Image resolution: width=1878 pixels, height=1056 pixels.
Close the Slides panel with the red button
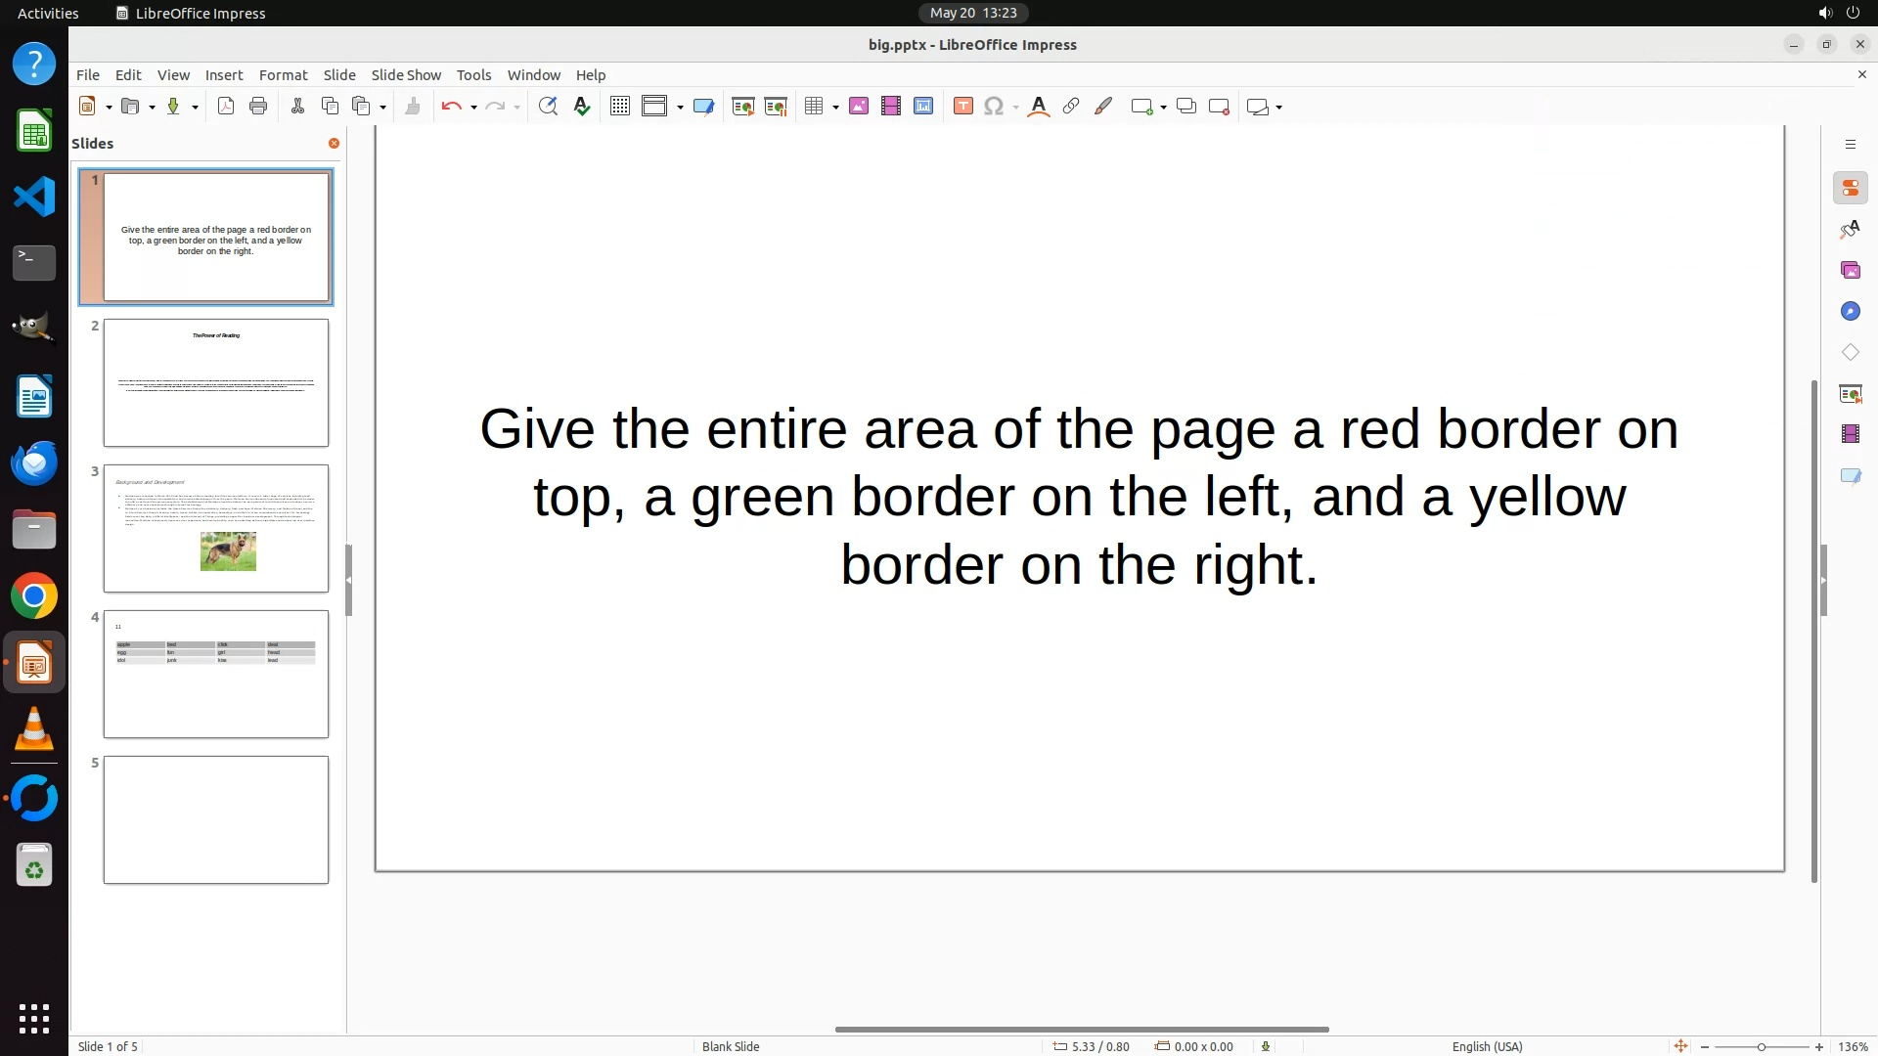point(334,144)
